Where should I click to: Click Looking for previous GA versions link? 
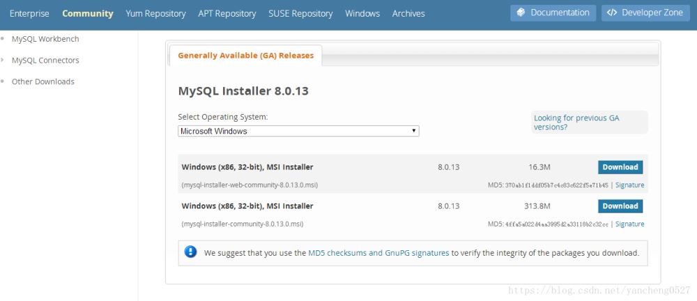coord(576,122)
